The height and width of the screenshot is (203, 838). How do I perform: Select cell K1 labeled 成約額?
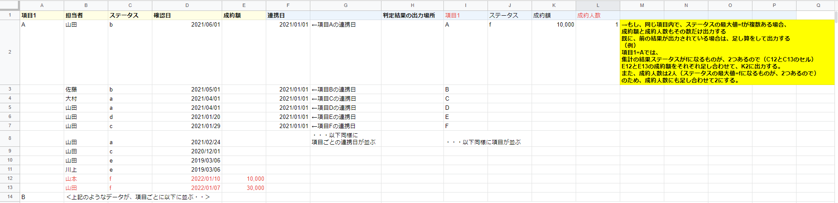(554, 15)
